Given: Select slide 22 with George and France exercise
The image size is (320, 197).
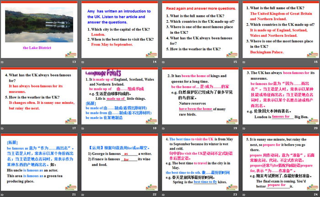Looking at the screenshot, I should point(119,162).
